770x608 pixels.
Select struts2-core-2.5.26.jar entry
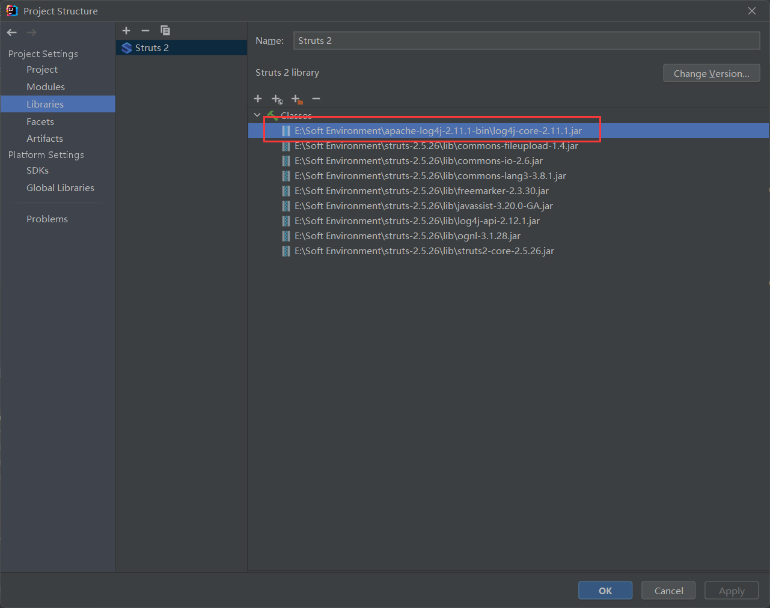click(509, 251)
